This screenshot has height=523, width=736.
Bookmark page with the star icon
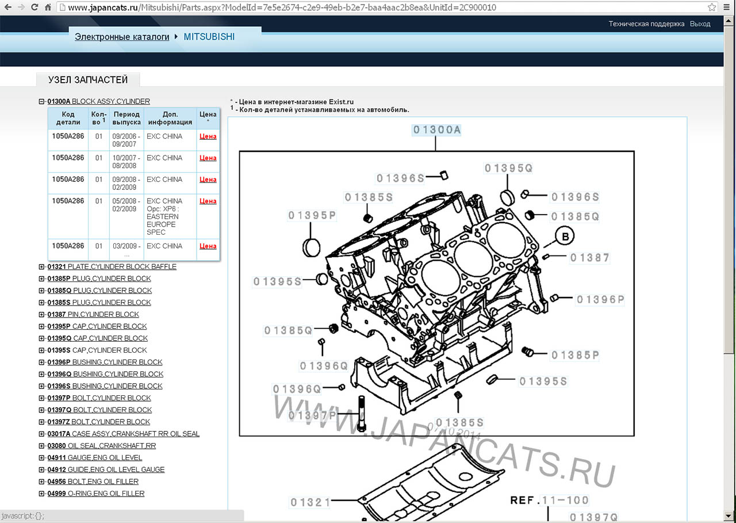click(x=712, y=7)
